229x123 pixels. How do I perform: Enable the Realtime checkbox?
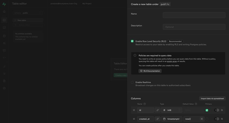click(x=132, y=82)
